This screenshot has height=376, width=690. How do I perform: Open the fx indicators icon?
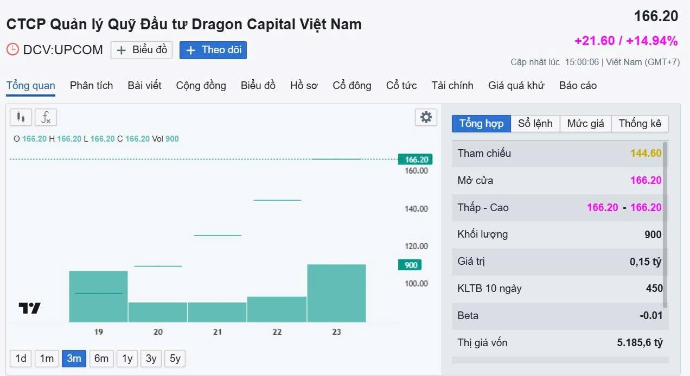[x=46, y=117]
